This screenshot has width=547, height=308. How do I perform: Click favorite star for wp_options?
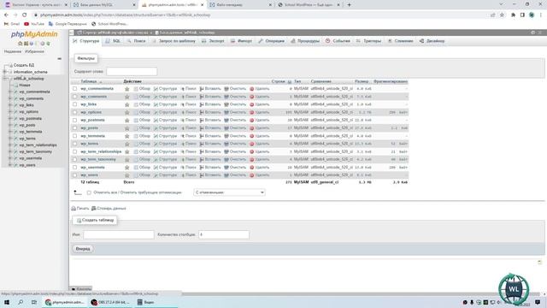[x=127, y=112]
